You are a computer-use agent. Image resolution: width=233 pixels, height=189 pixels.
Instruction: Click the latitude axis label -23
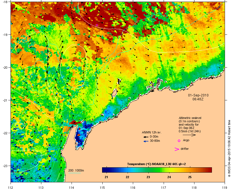(5, 166)
